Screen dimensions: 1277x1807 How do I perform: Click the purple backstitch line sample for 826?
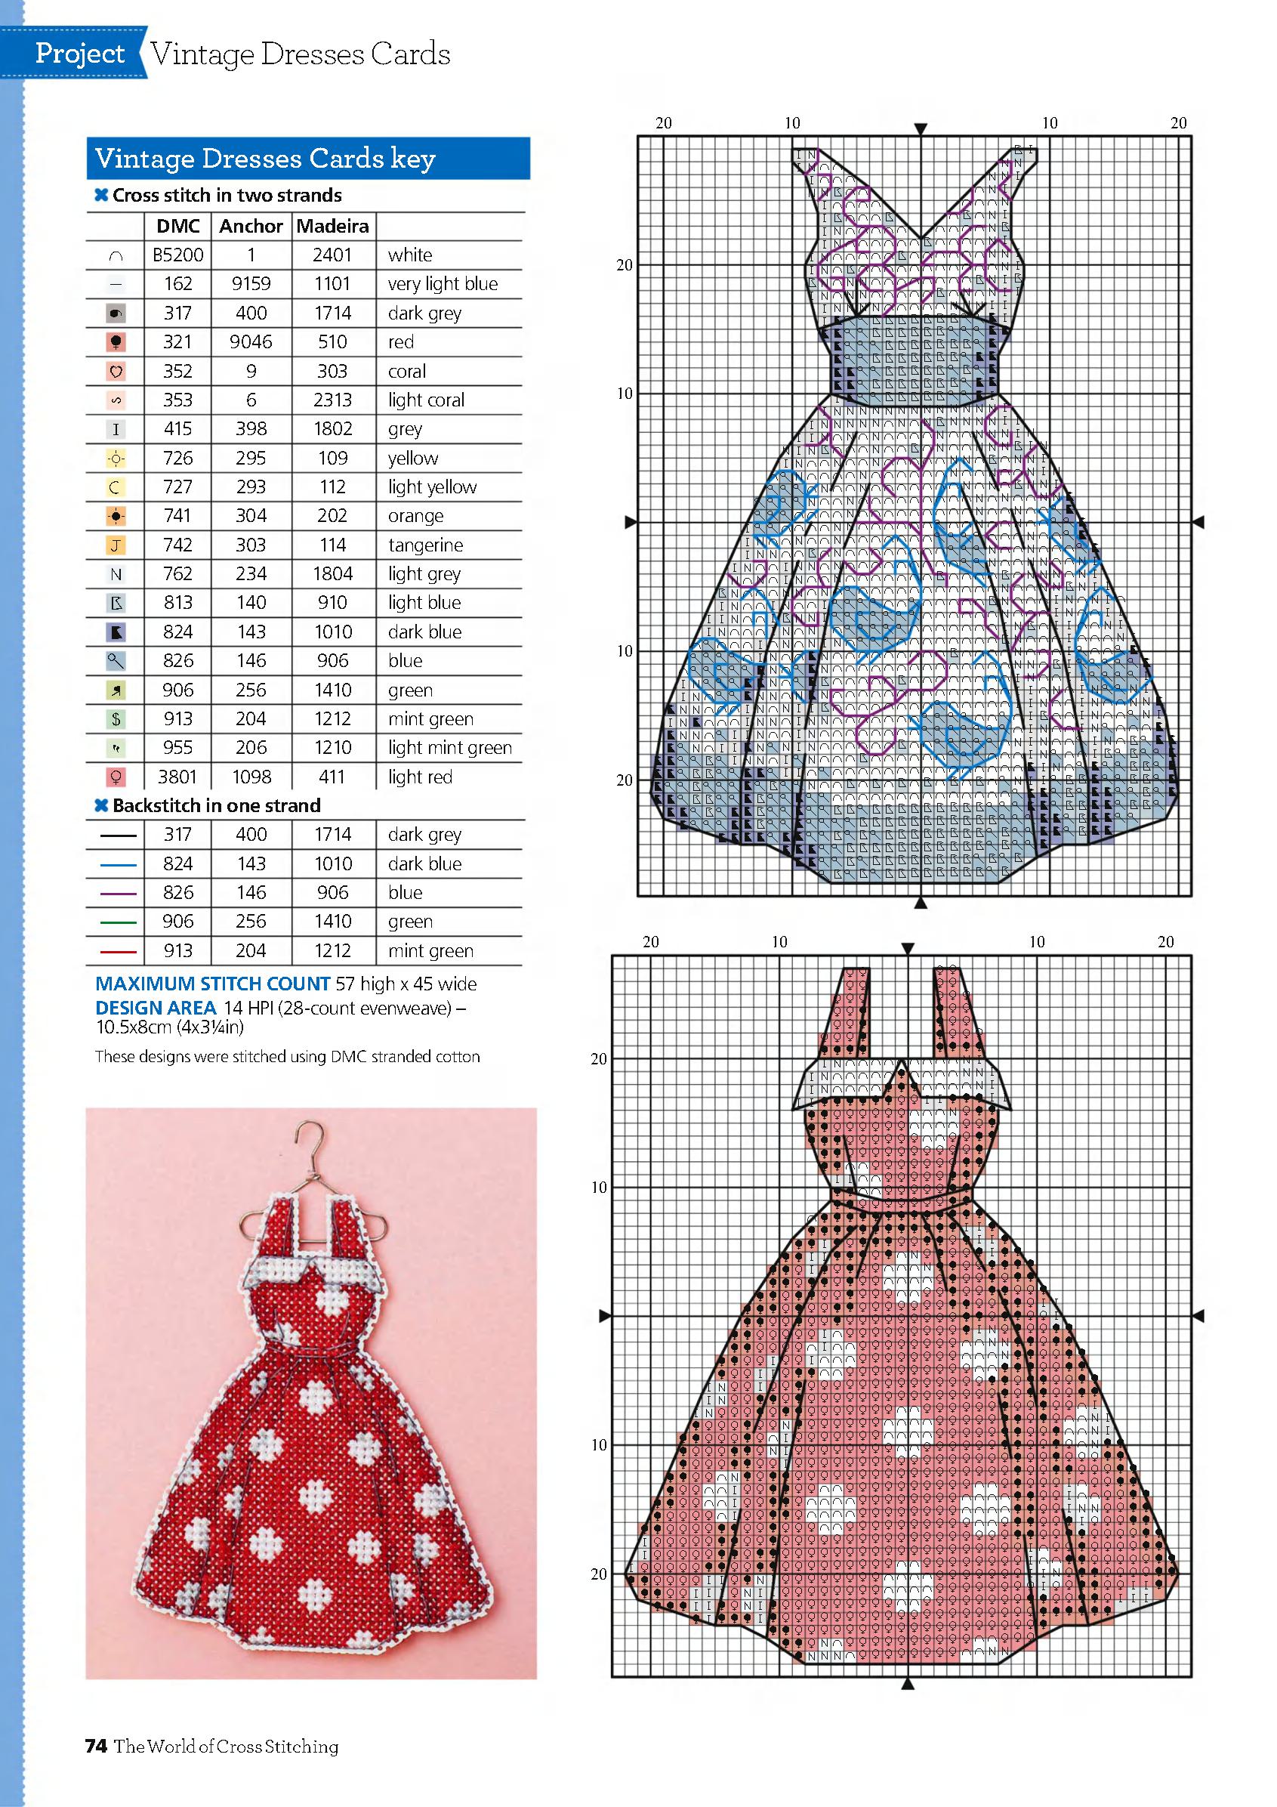pyautogui.click(x=118, y=893)
